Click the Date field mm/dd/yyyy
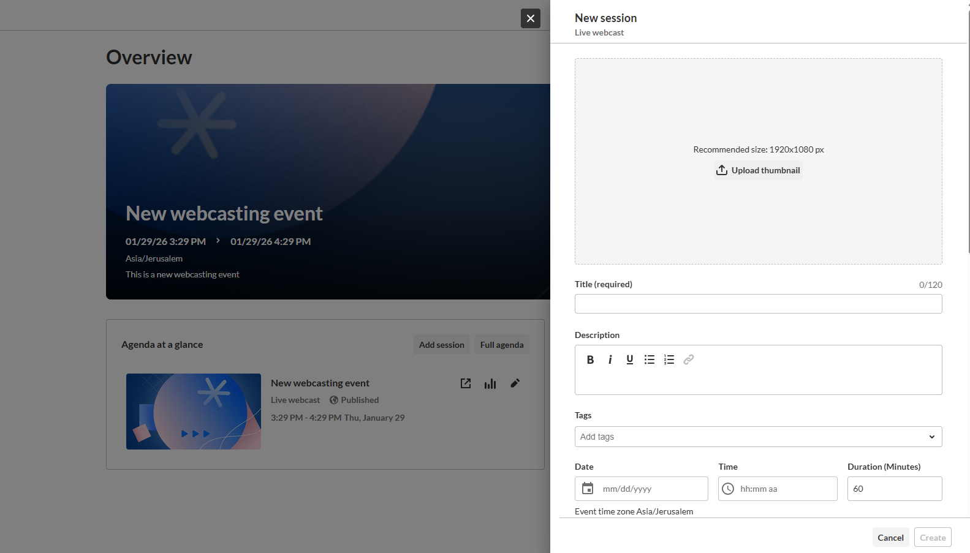 [642, 489]
